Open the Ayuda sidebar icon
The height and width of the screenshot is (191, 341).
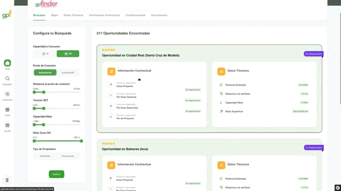pyautogui.click(x=7, y=125)
